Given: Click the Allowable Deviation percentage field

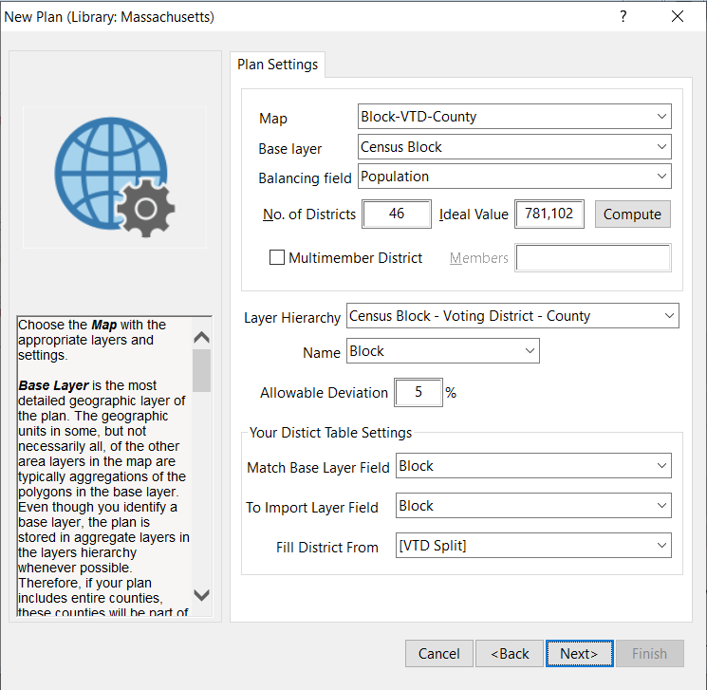Looking at the screenshot, I should pos(418,392).
